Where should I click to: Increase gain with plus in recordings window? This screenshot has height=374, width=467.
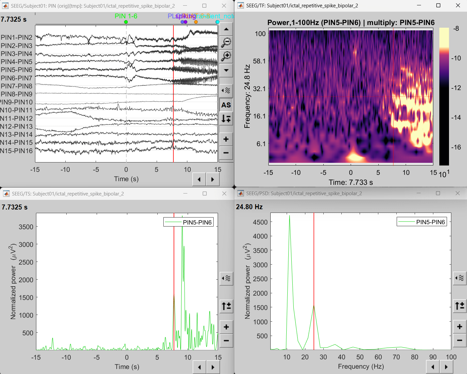coord(226,139)
